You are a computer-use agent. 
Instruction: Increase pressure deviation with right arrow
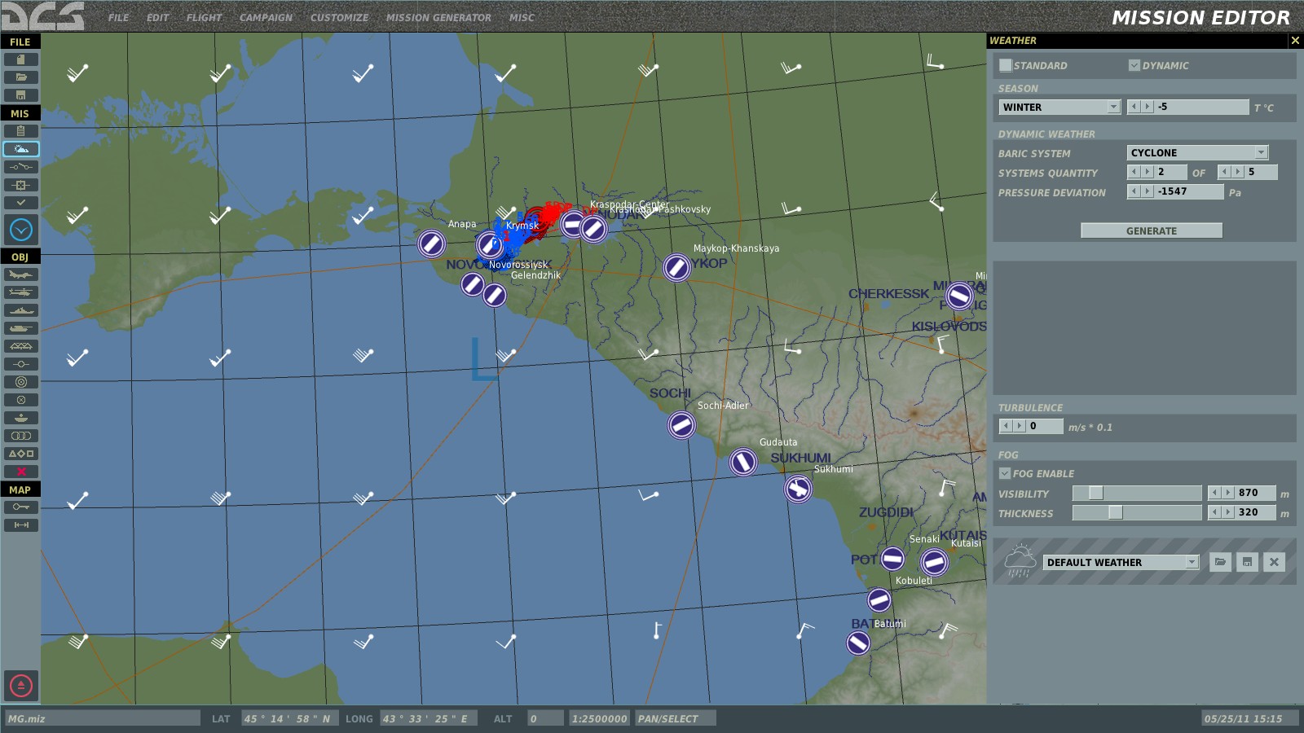pyautogui.click(x=1148, y=191)
